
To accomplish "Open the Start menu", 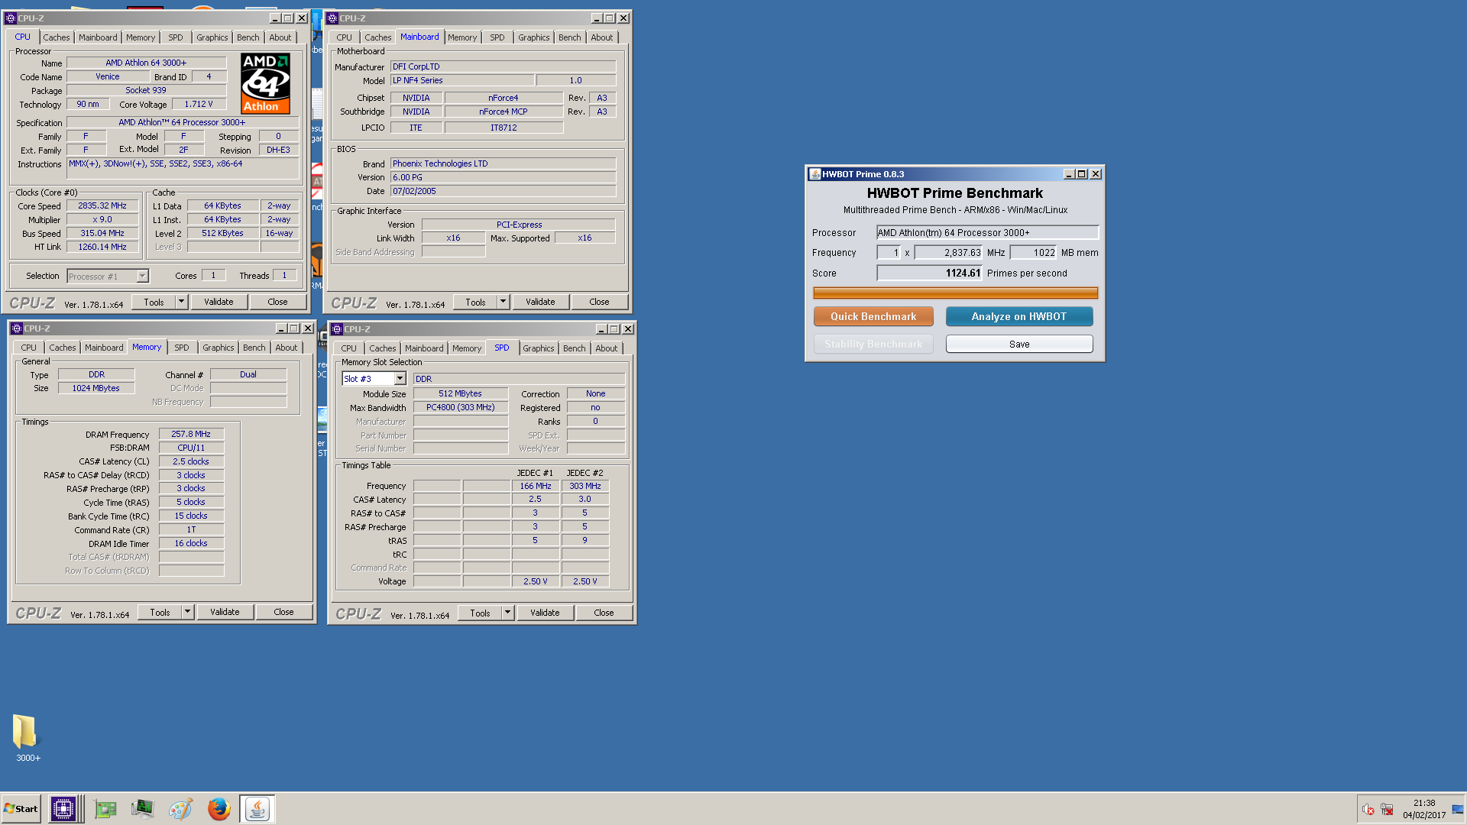I will point(21,808).
